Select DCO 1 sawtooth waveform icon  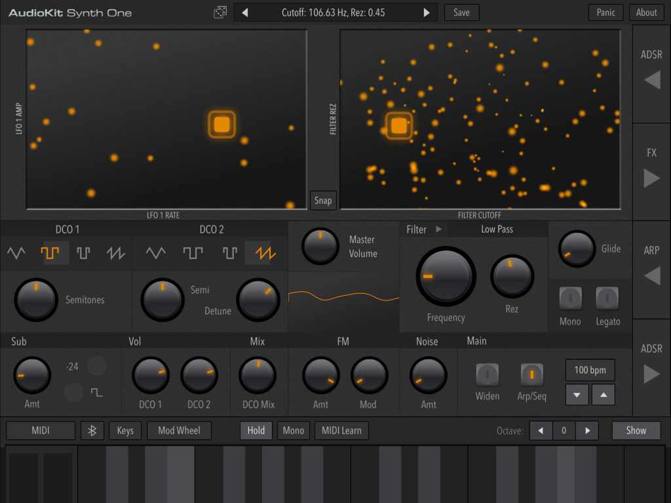(x=116, y=253)
